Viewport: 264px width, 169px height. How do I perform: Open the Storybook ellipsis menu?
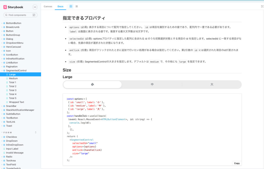click(x=35, y=7)
